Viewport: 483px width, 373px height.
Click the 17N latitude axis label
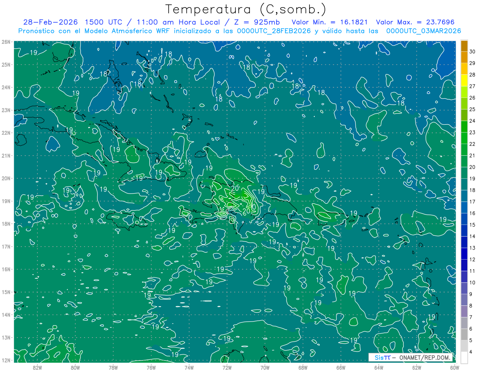(6, 246)
